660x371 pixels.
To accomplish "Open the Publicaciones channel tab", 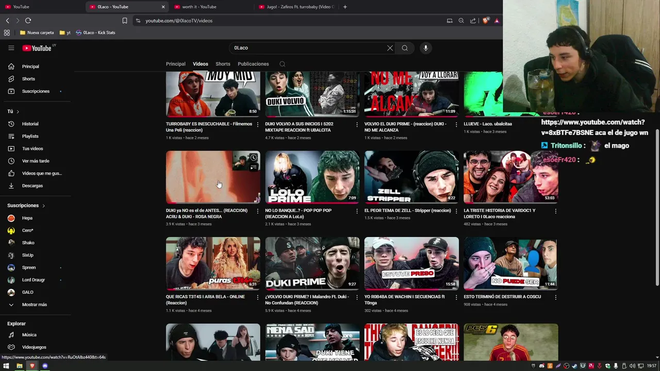I will [x=253, y=64].
